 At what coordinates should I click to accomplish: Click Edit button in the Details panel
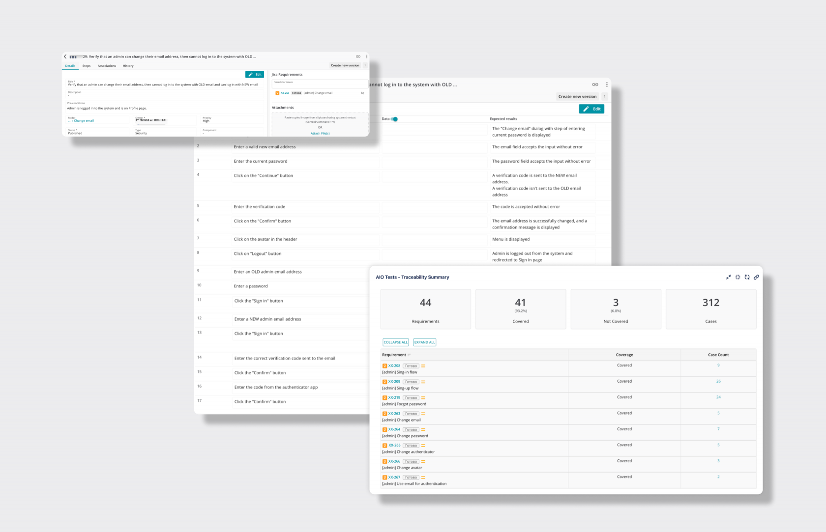click(255, 75)
